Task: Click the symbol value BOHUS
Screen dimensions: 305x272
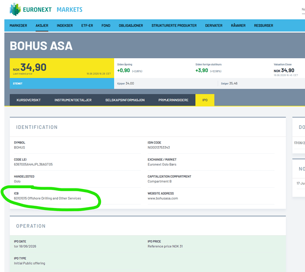Action: [x=19, y=147]
